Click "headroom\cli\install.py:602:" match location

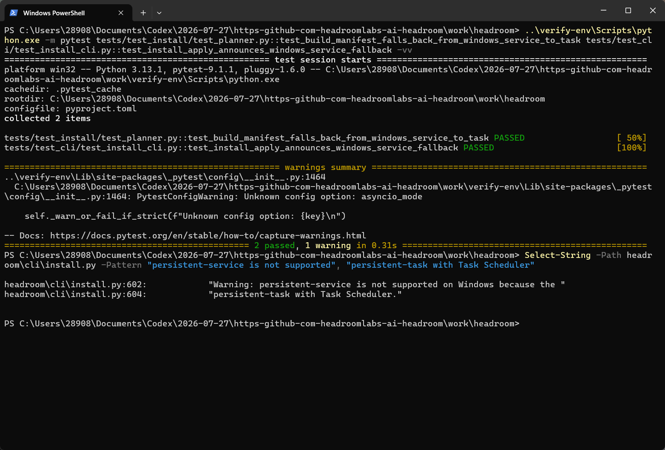pos(75,284)
